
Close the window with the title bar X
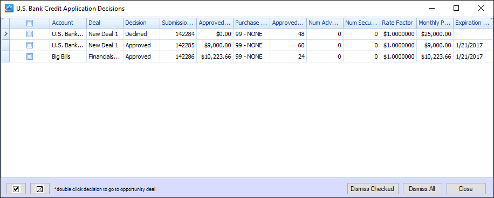click(x=481, y=8)
